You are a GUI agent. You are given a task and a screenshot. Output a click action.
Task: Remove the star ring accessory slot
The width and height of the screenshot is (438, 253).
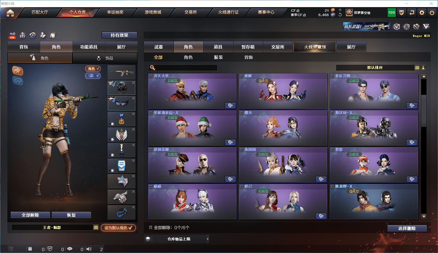point(133,176)
